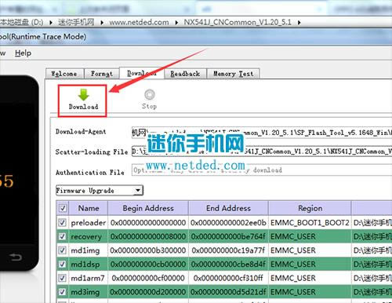This screenshot has height=303, width=392.
Task: Expand breadcrumb arrow after NX541J_CNCommon_V1.20_5.1
Action: pyautogui.click(x=299, y=23)
